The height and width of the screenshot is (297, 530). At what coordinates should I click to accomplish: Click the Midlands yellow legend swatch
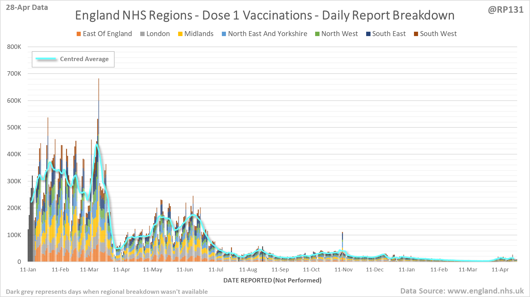pyautogui.click(x=180, y=34)
